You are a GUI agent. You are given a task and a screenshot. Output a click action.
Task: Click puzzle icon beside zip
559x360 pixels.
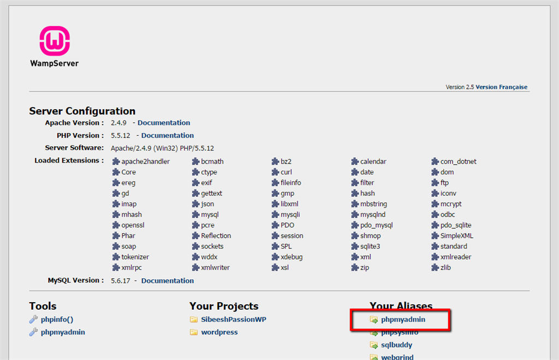click(355, 268)
